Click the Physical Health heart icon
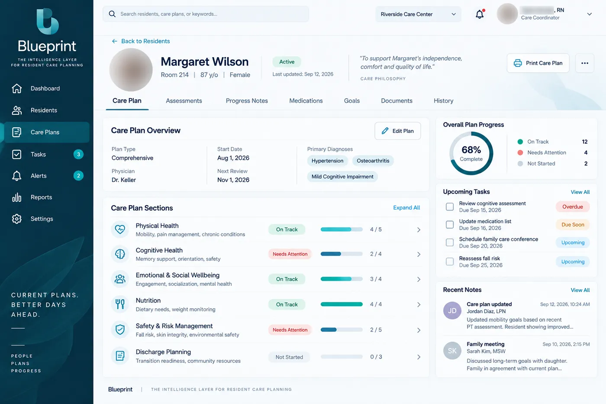This screenshot has width=606, height=404. tap(120, 229)
